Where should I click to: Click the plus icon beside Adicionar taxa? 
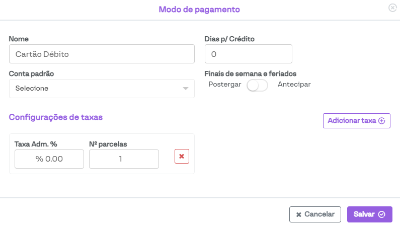coord(381,121)
